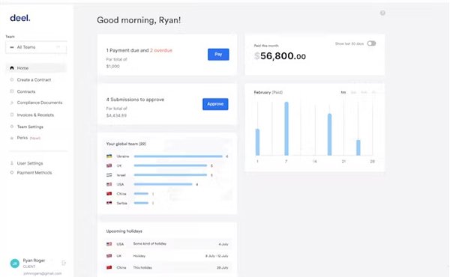Click the User Settings person icon
Screen dimensions: 450x277
12,163
